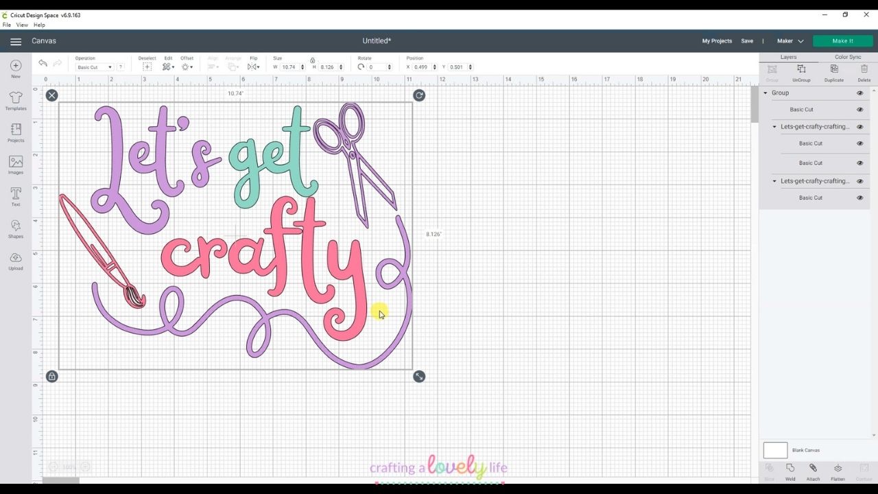
Task: Click the rotate handle on the selection box
Action: point(419,95)
